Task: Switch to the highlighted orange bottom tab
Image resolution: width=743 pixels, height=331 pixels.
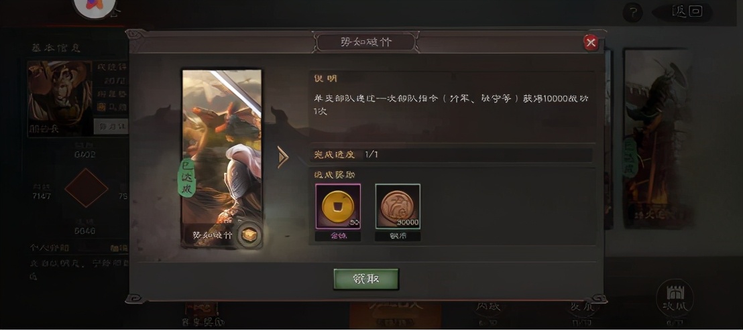Action: point(395,316)
